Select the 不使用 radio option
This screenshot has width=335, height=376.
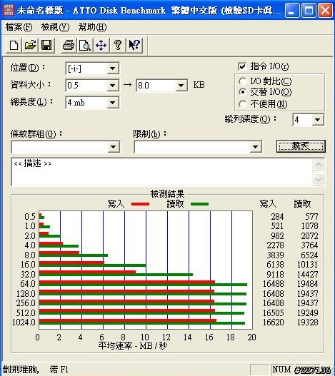point(243,104)
